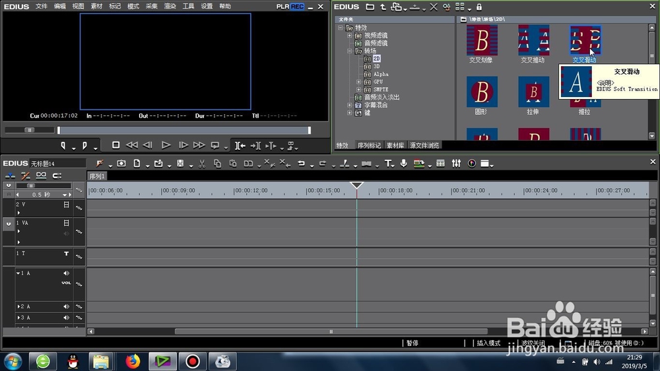
Task: Open the 文件 menu
Action: pos(41,7)
